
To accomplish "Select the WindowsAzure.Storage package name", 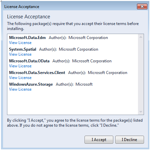I will click(31, 84).
